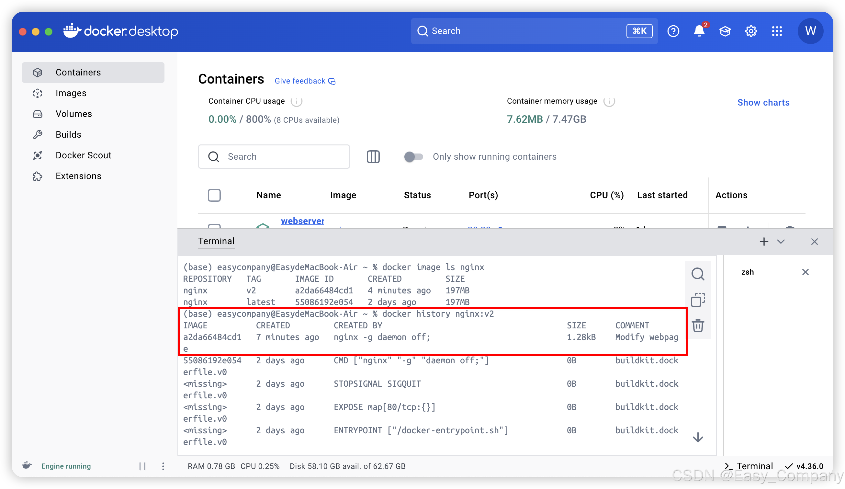Toggle Only show running containers

click(x=413, y=157)
